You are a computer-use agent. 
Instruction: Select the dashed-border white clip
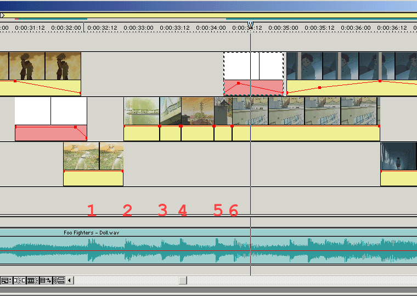pos(253,65)
